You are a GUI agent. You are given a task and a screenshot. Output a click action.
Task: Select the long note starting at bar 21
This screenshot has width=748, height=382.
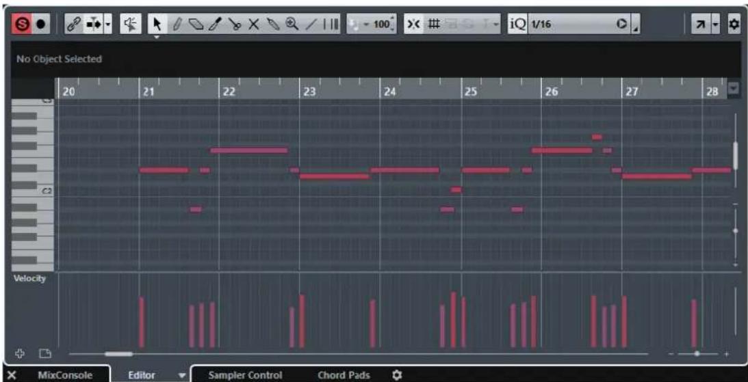(164, 170)
